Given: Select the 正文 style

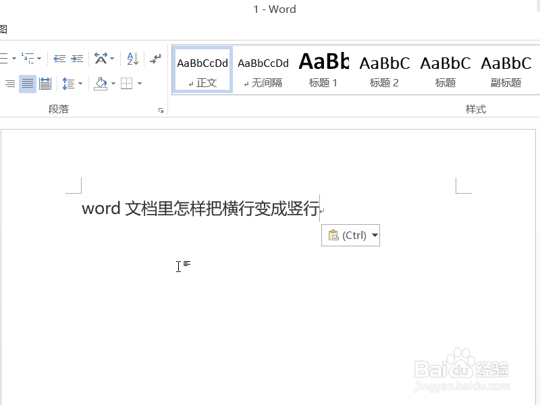Looking at the screenshot, I should click(x=202, y=70).
